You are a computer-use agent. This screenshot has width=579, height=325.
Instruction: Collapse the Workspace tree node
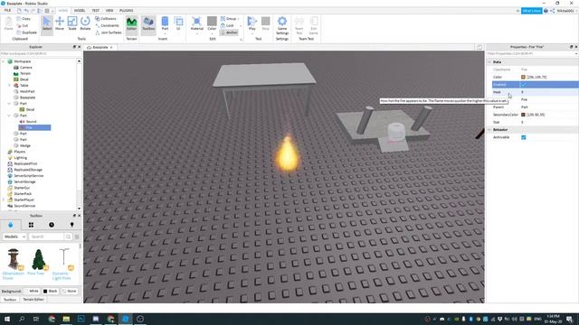pyautogui.click(x=4, y=61)
